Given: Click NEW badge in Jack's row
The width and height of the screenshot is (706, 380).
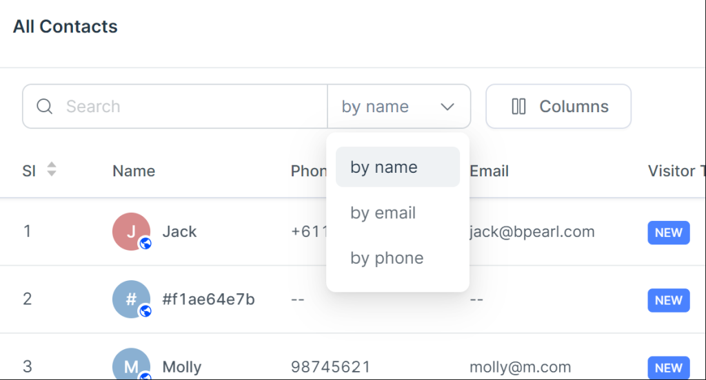Looking at the screenshot, I should pyautogui.click(x=669, y=233).
